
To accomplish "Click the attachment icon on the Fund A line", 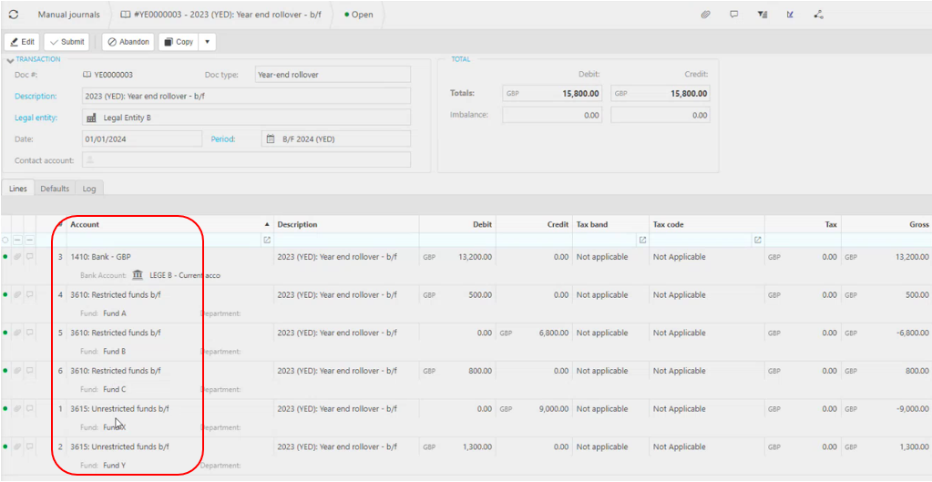I will (x=18, y=295).
